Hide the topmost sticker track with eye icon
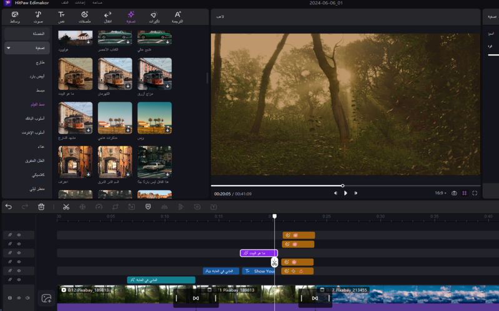The image size is (499, 311). tap(19, 235)
